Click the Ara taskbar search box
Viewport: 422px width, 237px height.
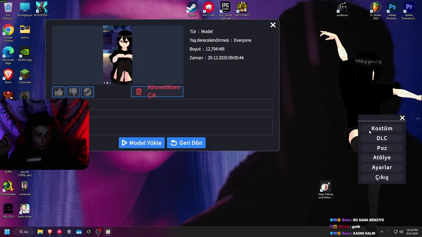pyautogui.click(x=24, y=232)
